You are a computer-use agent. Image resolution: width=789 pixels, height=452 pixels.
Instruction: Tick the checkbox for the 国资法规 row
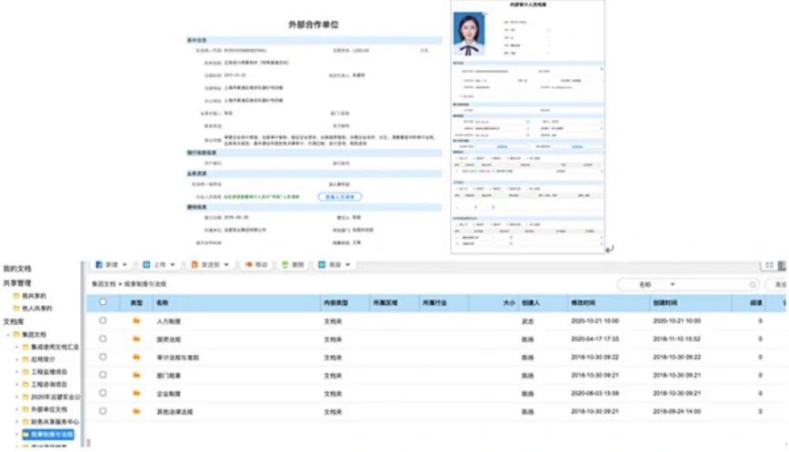[103, 339]
